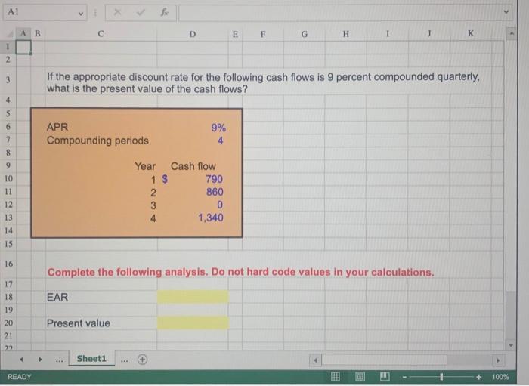This screenshot has height=386, width=529.
Task: Click the READY status indicator
Action: [19, 377]
